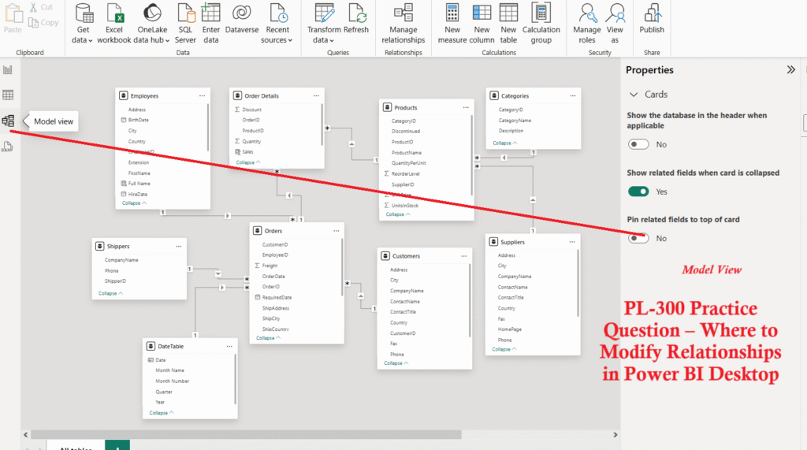807x450 pixels.
Task: Toggle pin related fields to top
Action: click(x=638, y=238)
